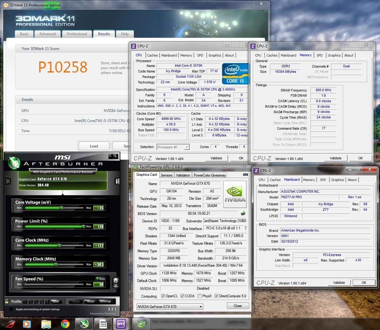Open Windows Media Player from the taskbar
380x330 pixels.
pos(27,324)
